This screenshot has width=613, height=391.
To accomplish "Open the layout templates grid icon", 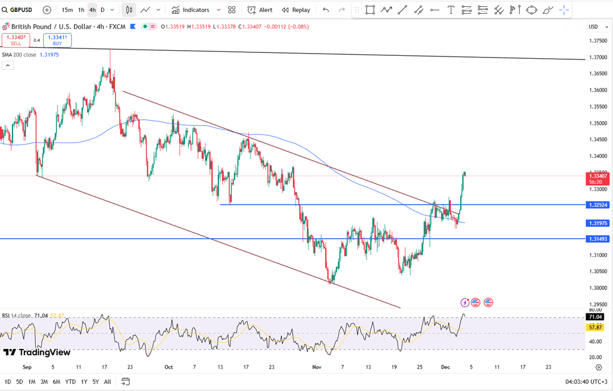I will 232,10.
